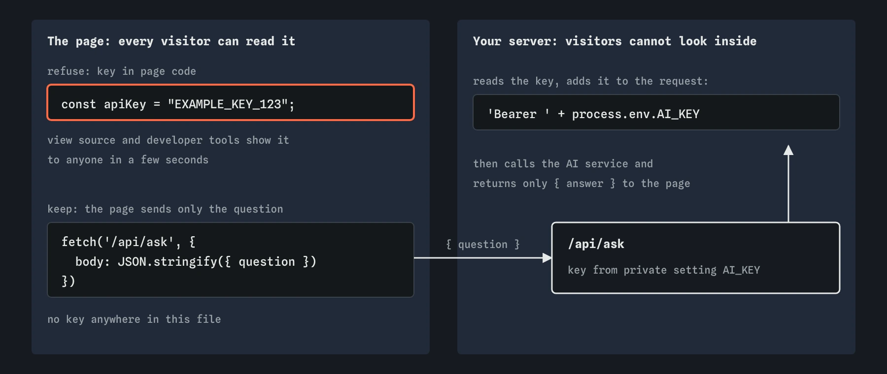
Task: Click the text 'then calls the AI service and'
Action: pyautogui.click(x=563, y=164)
